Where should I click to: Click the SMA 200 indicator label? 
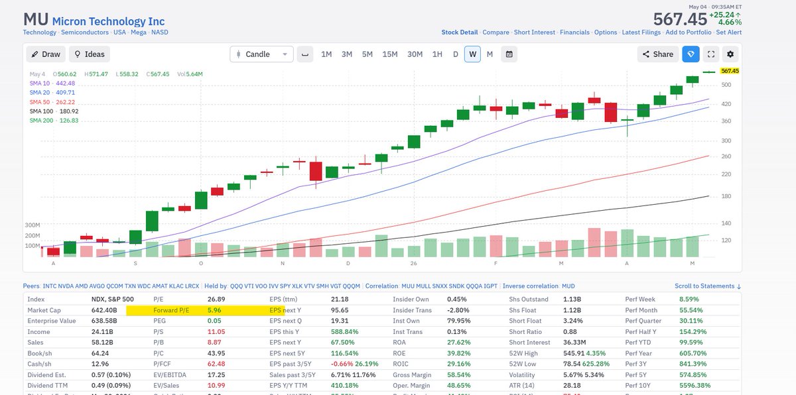click(x=54, y=120)
